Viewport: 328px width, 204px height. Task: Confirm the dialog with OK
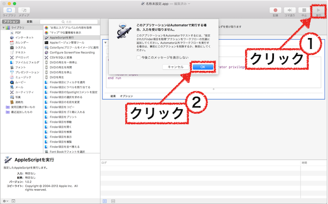[203, 67]
